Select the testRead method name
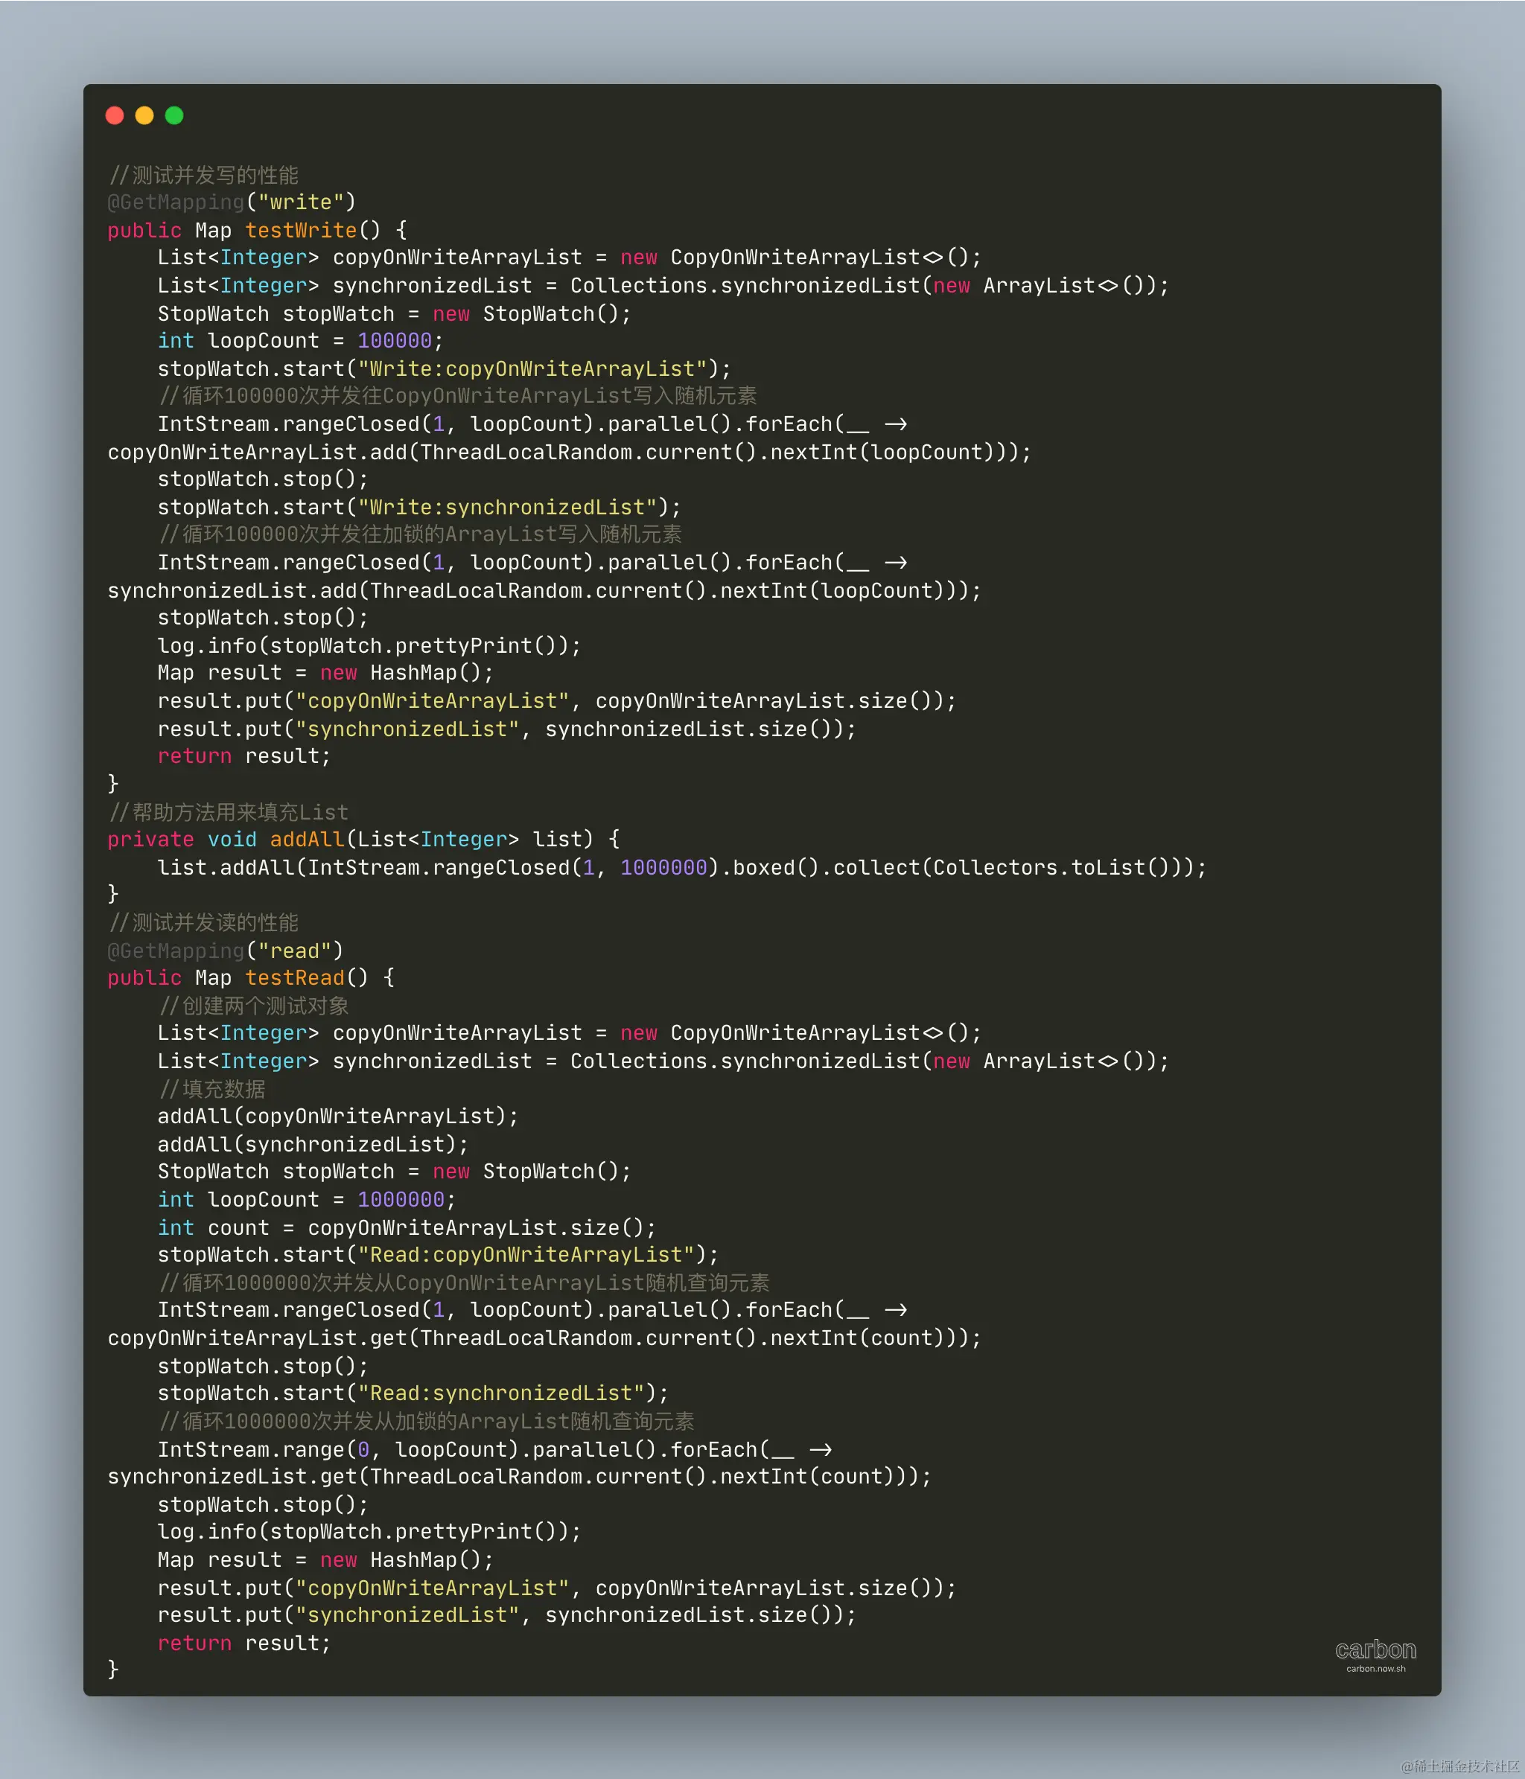 coord(295,978)
